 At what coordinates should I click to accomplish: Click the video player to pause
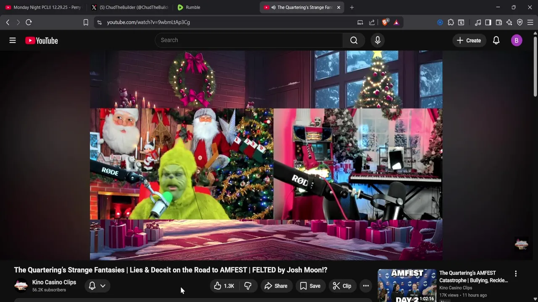(266, 155)
